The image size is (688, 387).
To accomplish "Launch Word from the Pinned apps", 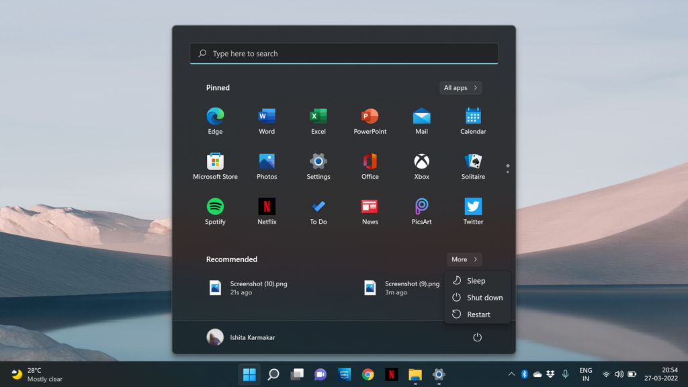I will (267, 121).
